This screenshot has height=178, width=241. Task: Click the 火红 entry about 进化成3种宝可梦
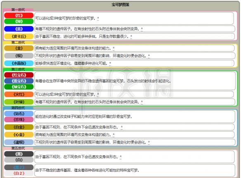coord(66,94)
